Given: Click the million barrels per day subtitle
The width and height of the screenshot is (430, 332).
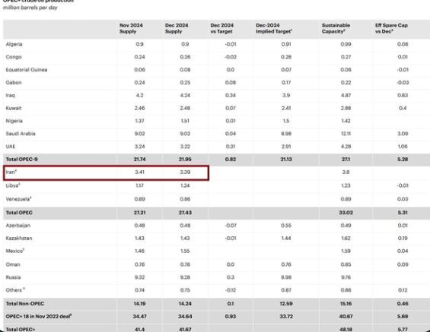Looking at the screenshot, I should point(30,8).
